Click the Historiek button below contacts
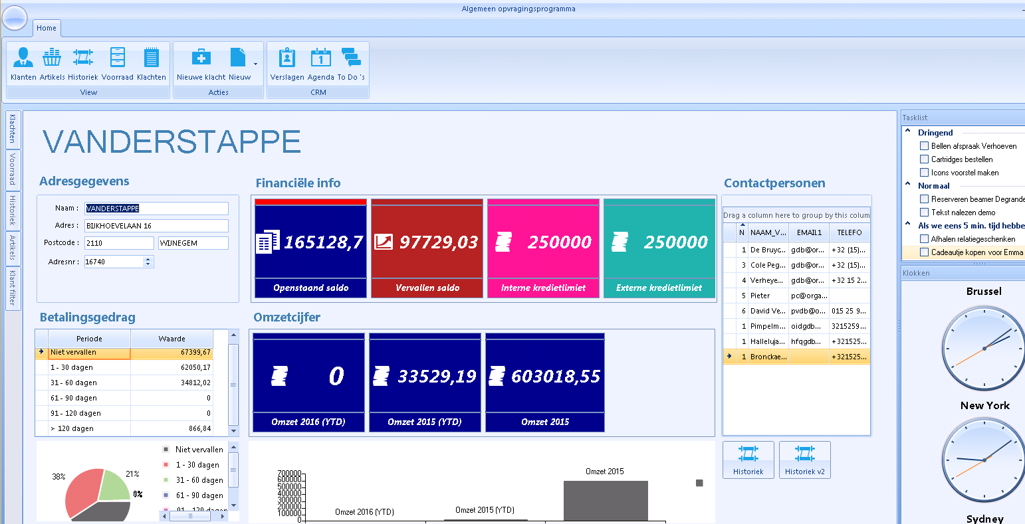This screenshot has width=1025, height=524. 748,460
